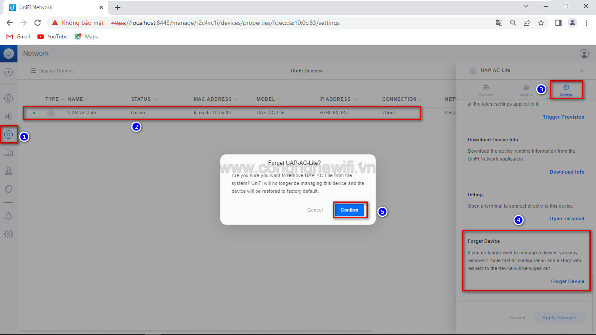
Task: Click the UAP-AC-Lite device type icon in row
Action: [51, 113]
